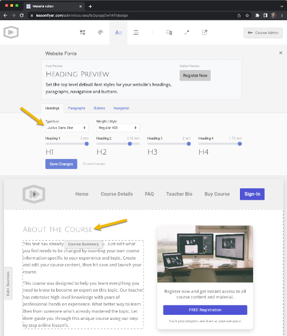The height and width of the screenshot is (336, 287).
Task: Click the Course Admin button
Action: click(263, 33)
